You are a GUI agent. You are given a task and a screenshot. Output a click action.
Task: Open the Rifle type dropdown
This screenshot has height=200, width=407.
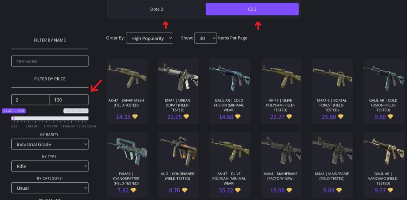click(50, 166)
